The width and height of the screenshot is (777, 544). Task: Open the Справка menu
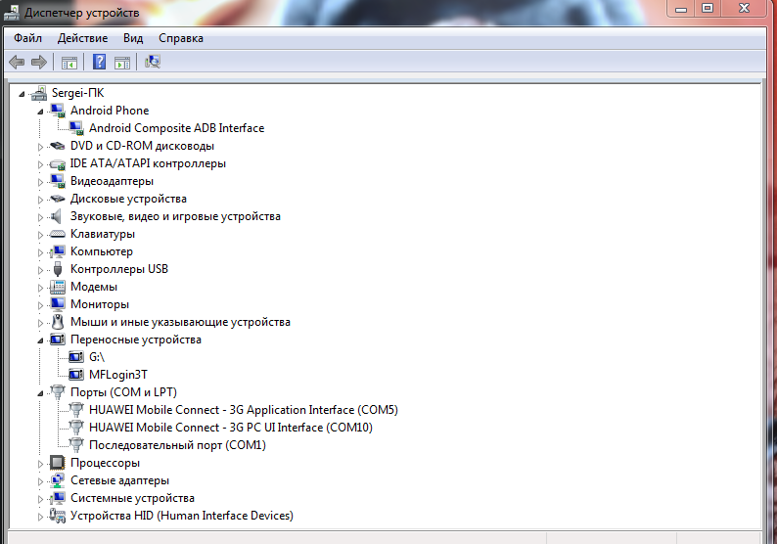point(181,38)
